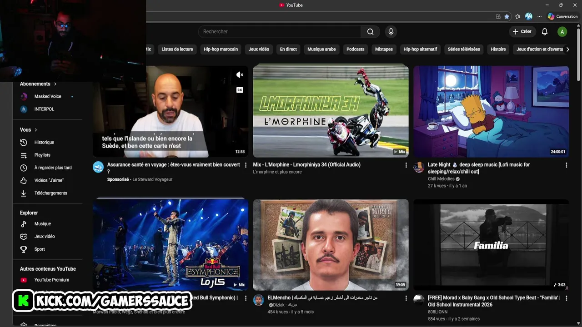Select the Musique arabe chip
Image resolution: width=582 pixels, height=327 pixels.
click(x=321, y=49)
